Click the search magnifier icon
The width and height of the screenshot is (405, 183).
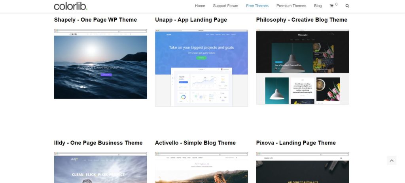(x=347, y=6)
